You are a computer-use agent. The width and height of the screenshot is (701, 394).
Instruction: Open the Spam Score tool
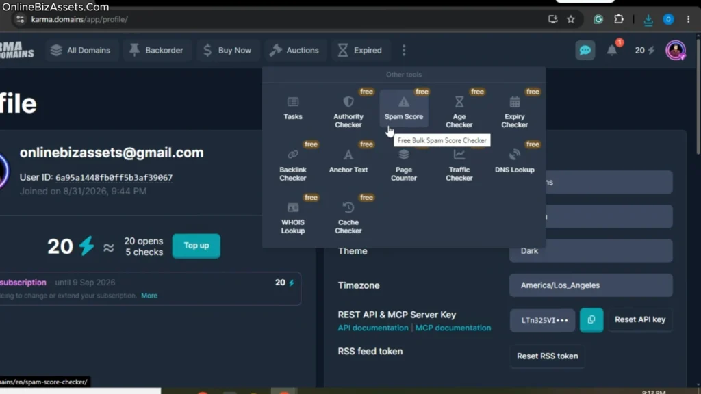click(x=404, y=109)
